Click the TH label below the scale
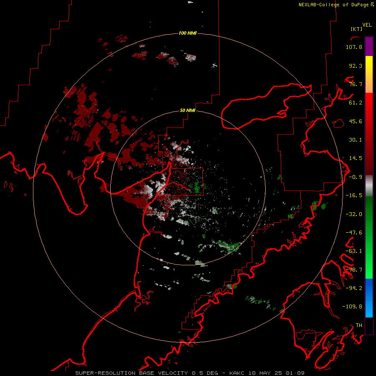The height and width of the screenshot is (376, 376). pos(359,325)
